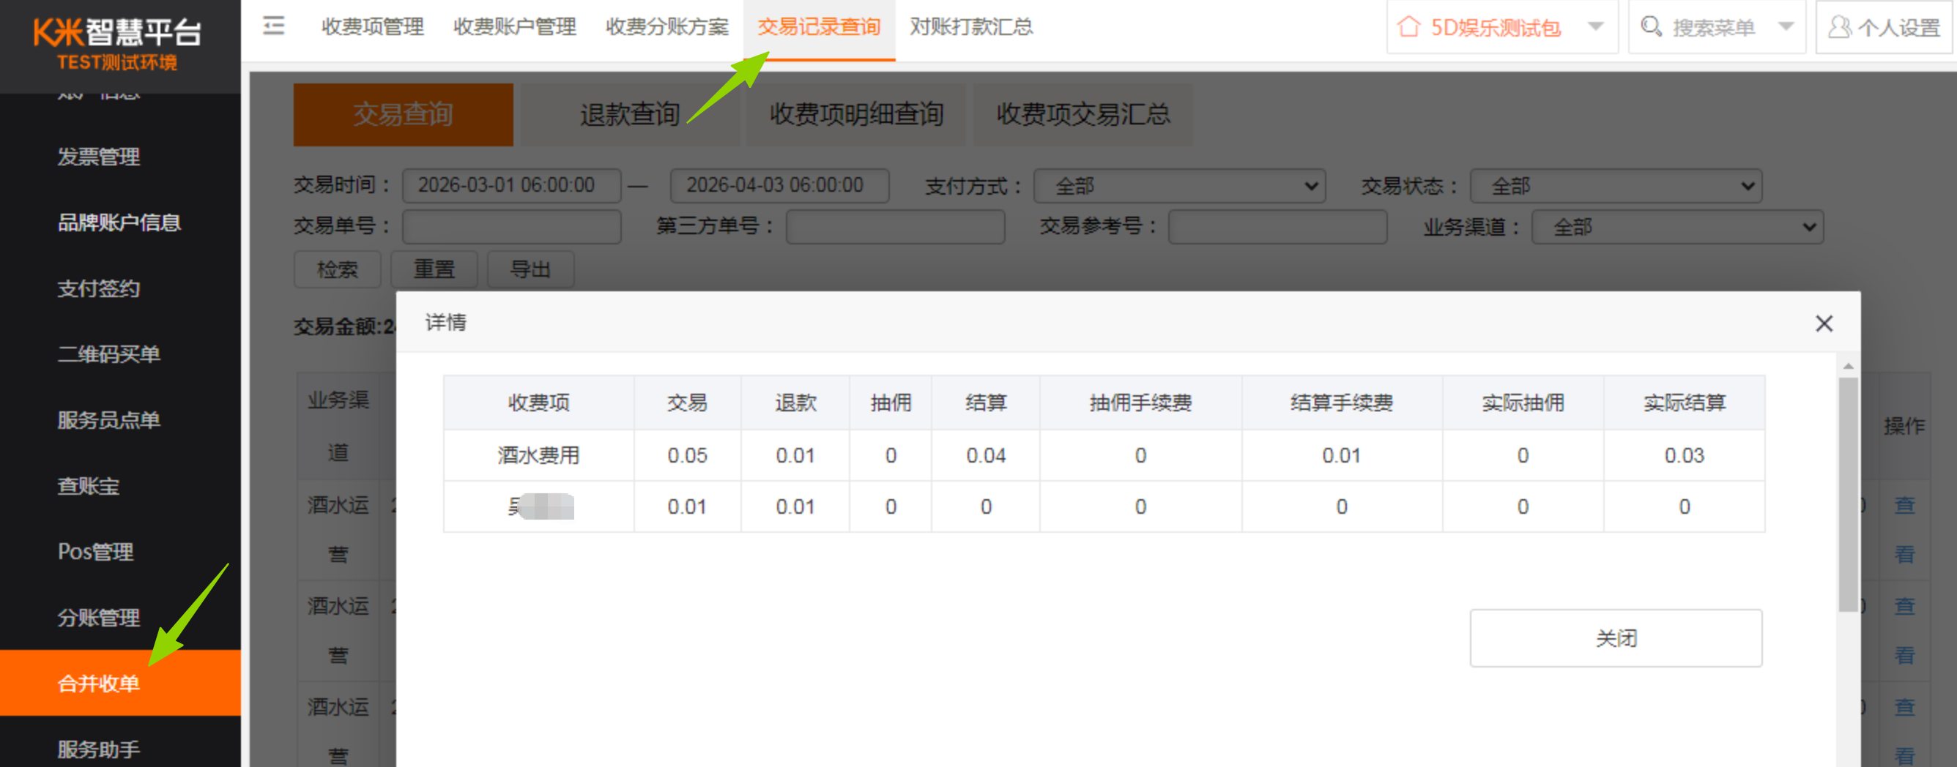Click a 查看 link in the 操作 column
Screen dimensions: 1957x767
(x=1904, y=529)
